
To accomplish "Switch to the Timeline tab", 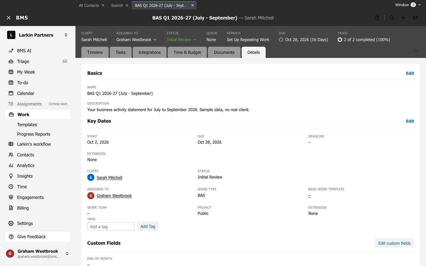I will tap(95, 52).
